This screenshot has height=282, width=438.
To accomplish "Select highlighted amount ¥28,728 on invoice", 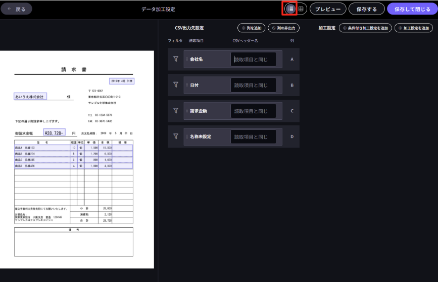I will click(x=55, y=133).
